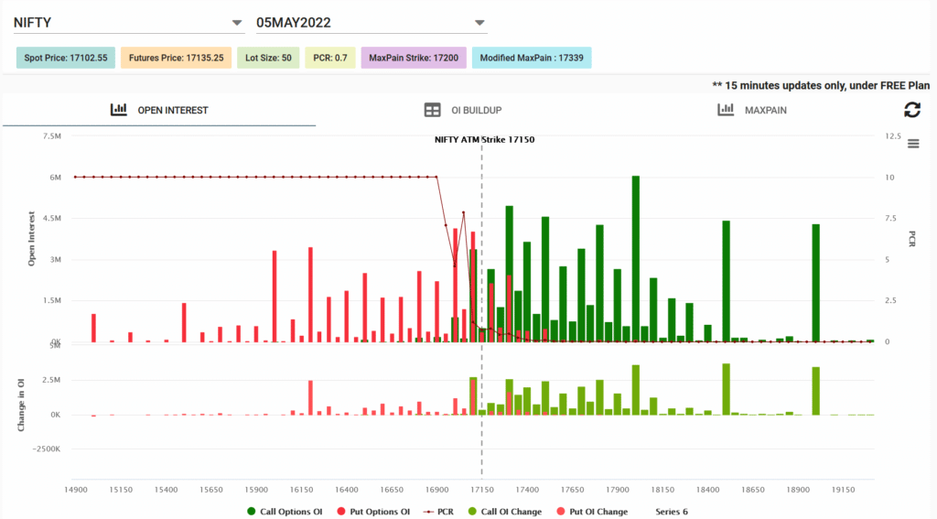Screen dimensions: 937x519
Task: Click the Spot Price 17102.55 badge
Action: 66,58
